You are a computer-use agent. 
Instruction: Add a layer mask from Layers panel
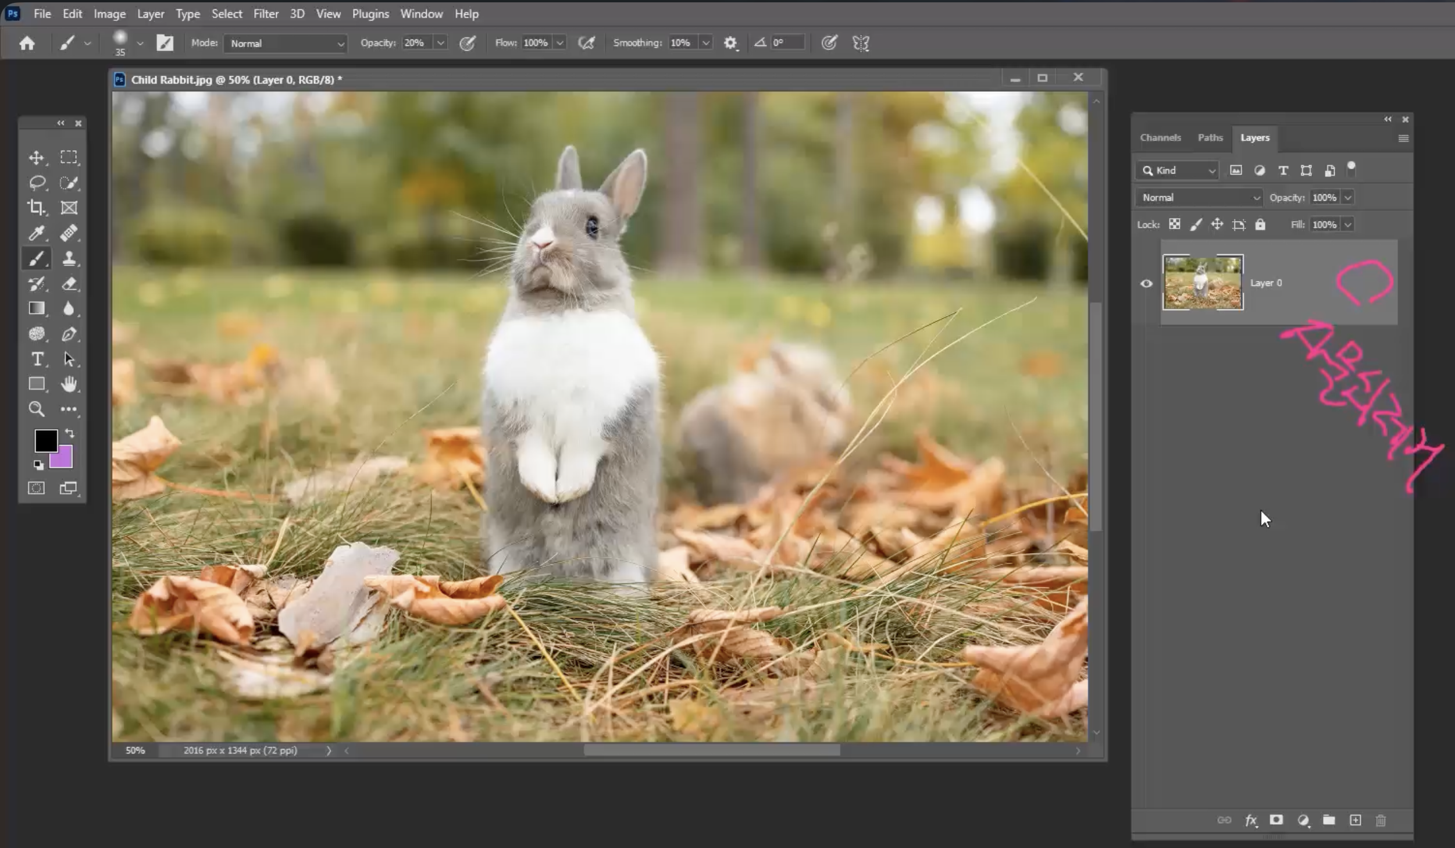pos(1276,820)
